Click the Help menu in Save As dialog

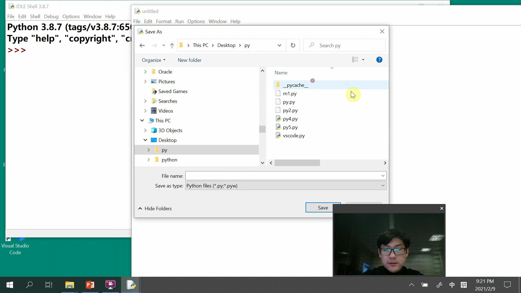pyautogui.click(x=379, y=59)
